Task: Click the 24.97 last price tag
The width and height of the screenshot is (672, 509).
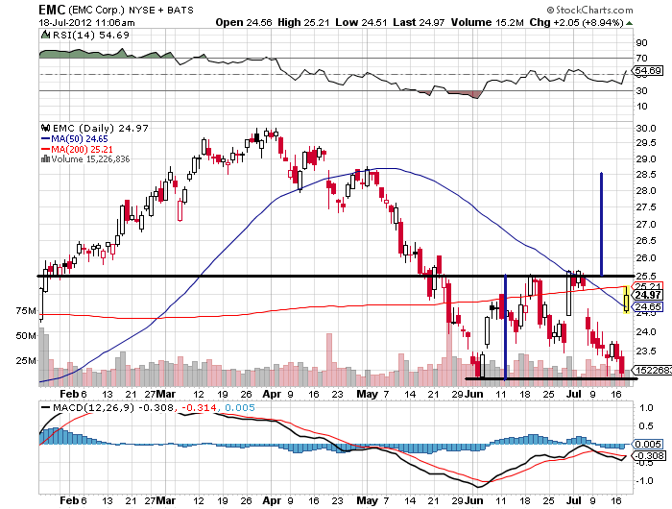Action: [x=647, y=295]
